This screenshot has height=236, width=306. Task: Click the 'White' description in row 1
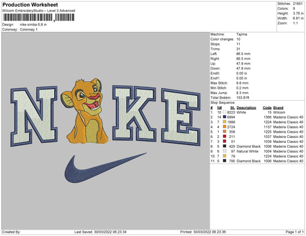click(x=241, y=112)
